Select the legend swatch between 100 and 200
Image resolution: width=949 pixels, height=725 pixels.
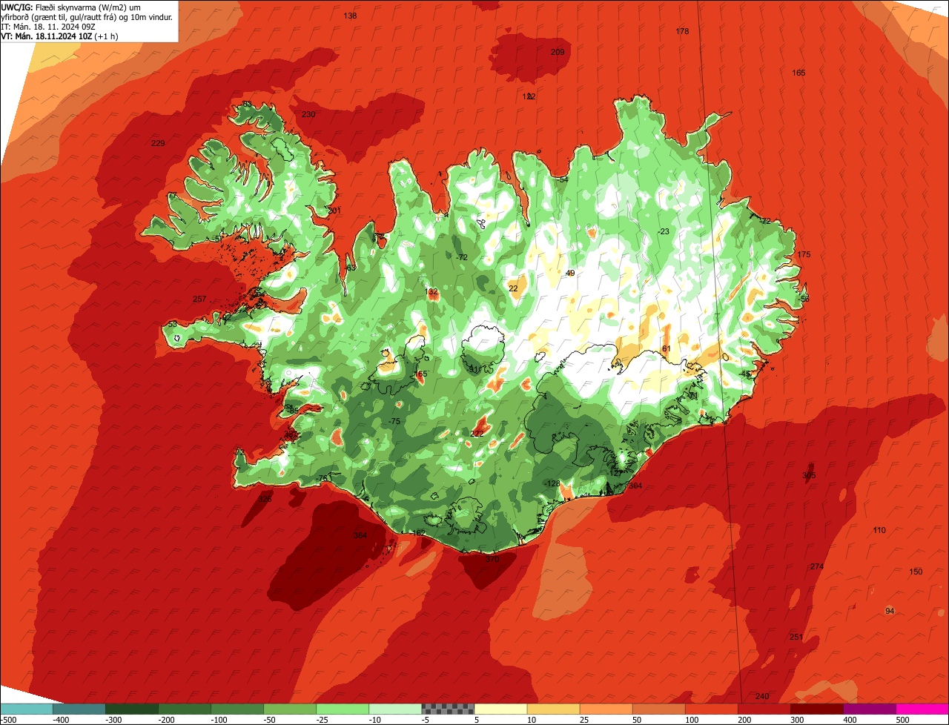[x=710, y=709]
